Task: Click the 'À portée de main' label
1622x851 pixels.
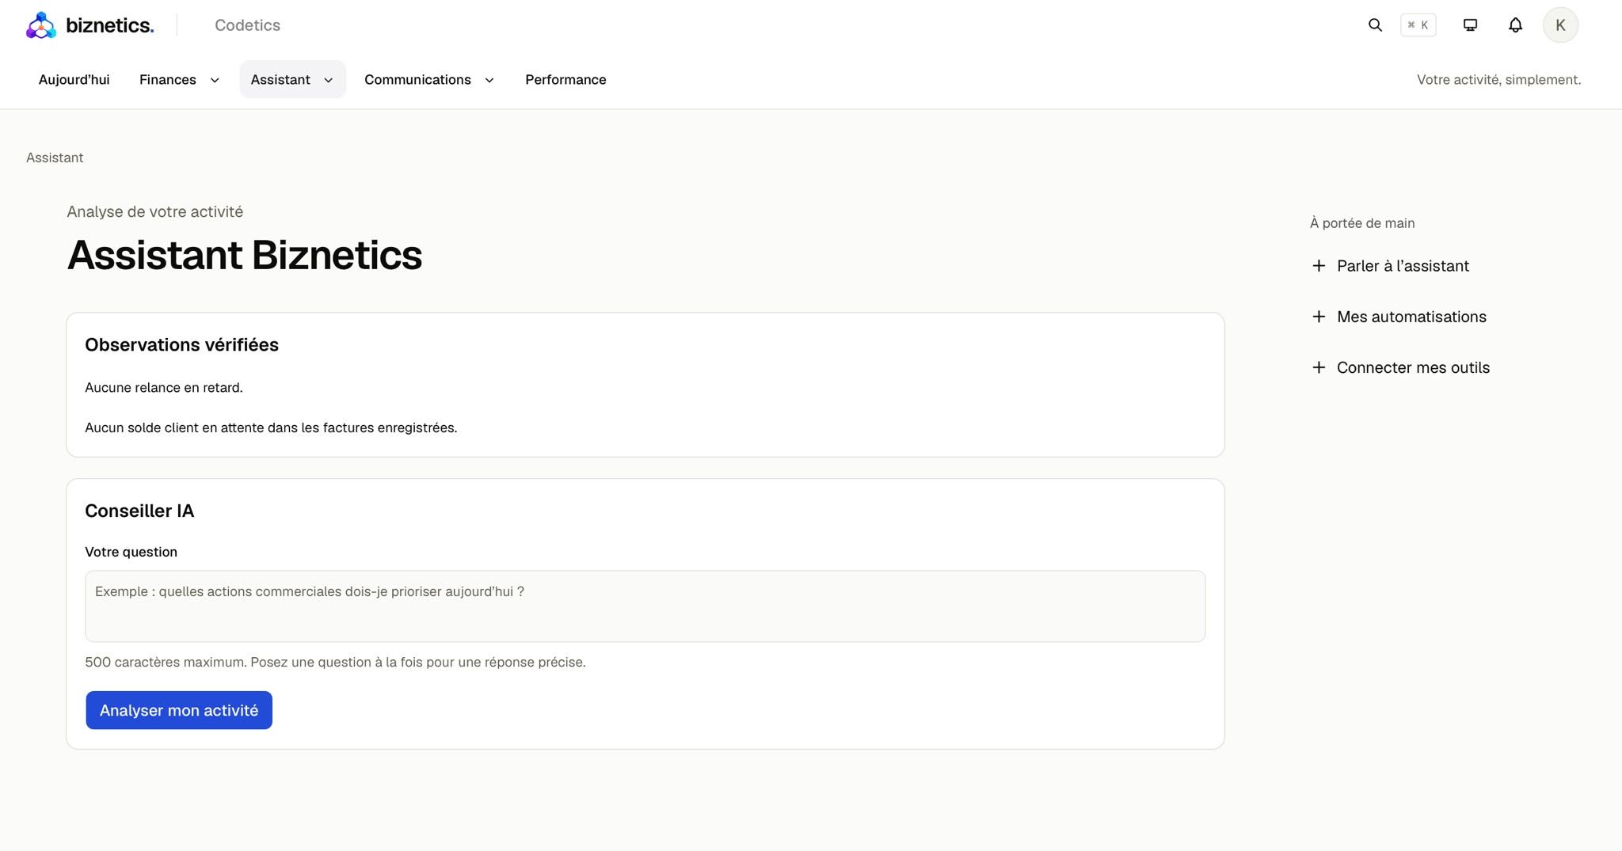Action: pos(1362,223)
